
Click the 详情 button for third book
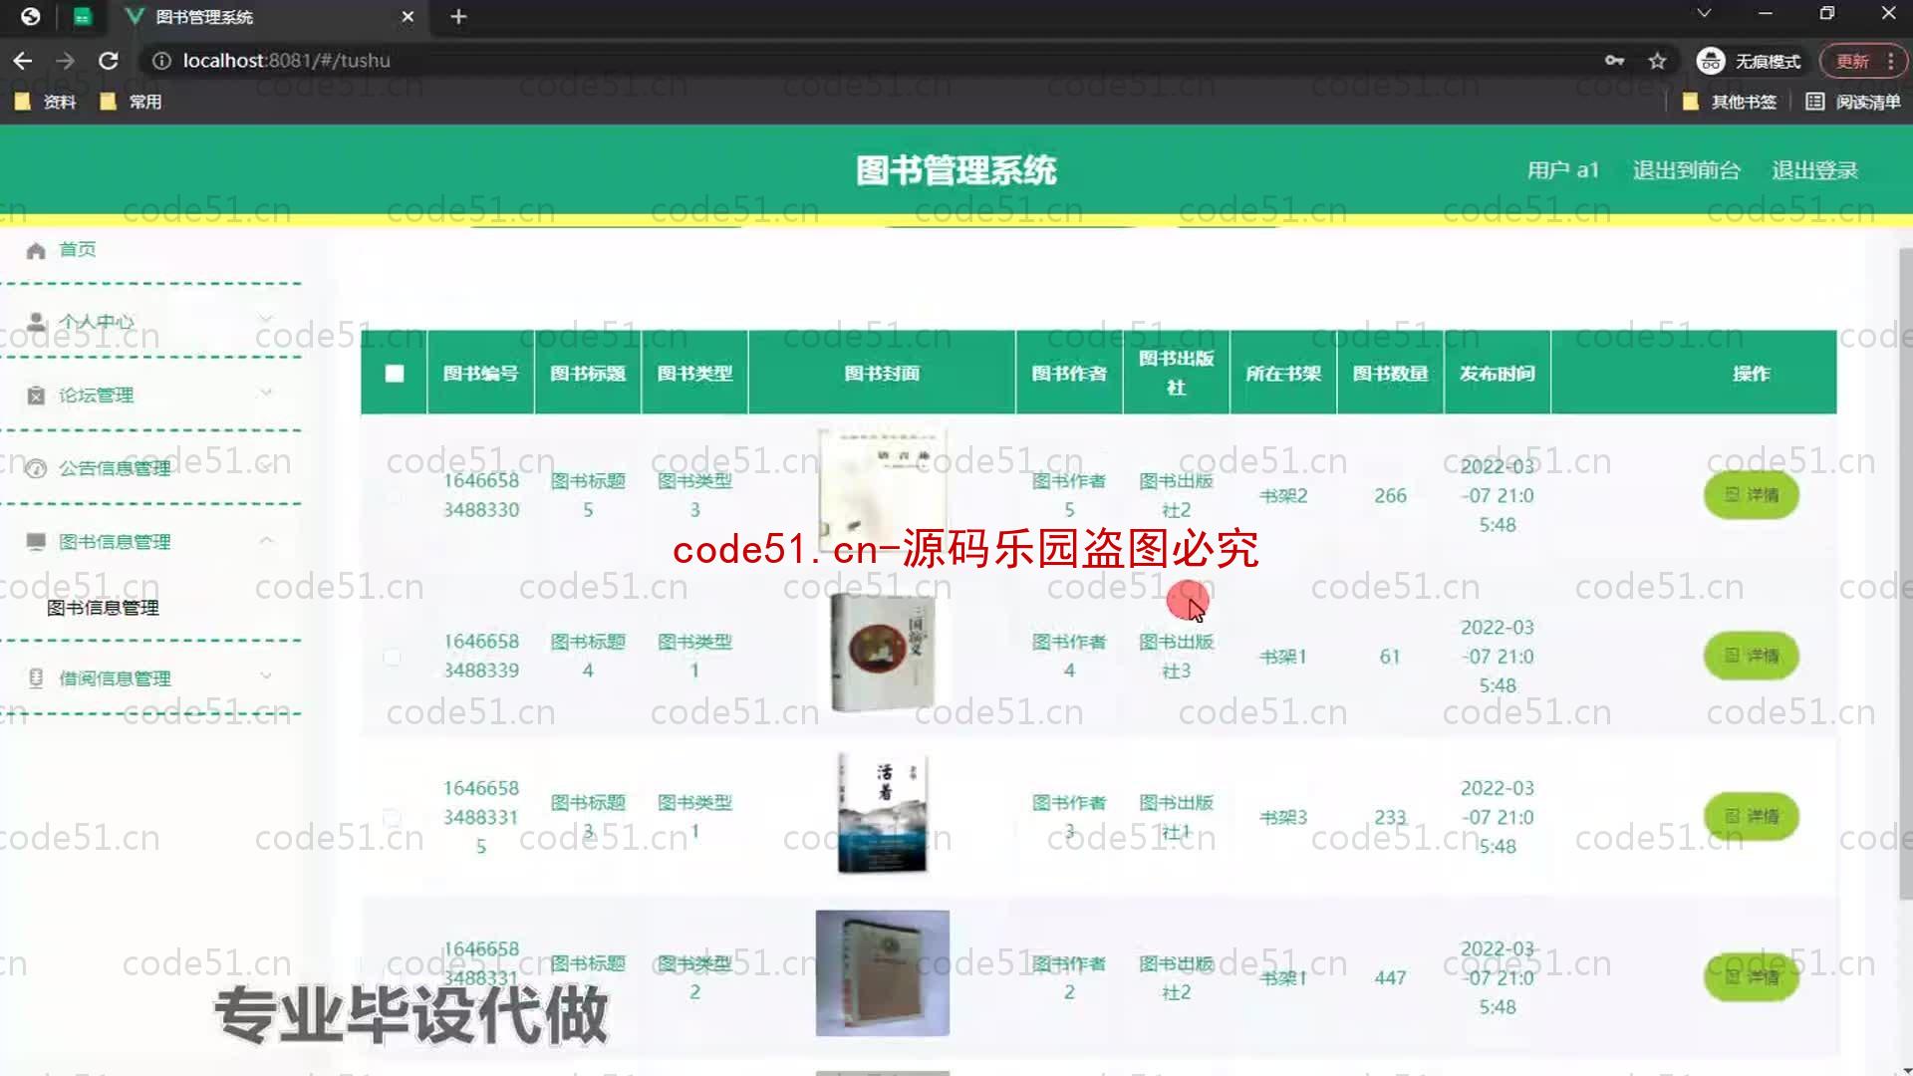[x=1752, y=816]
